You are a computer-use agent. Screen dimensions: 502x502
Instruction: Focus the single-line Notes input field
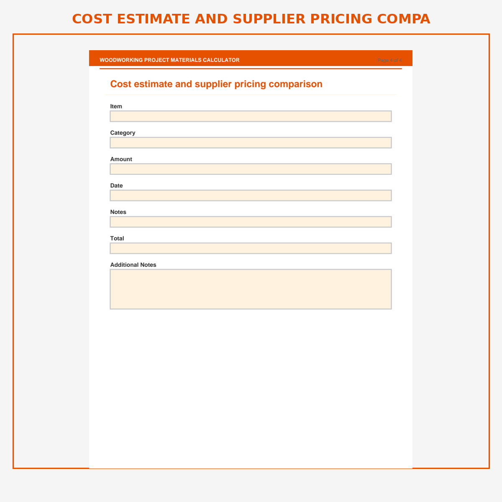tap(251, 222)
